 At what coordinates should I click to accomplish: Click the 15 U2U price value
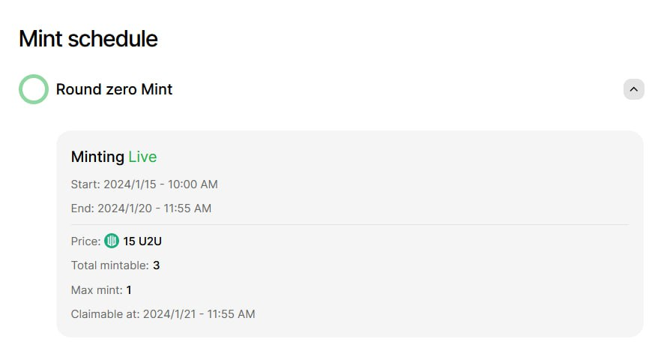click(142, 241)
